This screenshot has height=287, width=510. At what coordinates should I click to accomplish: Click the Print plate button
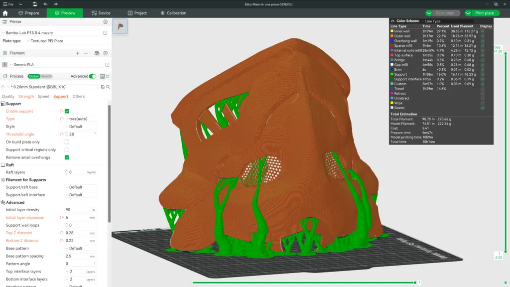pos(485,13)
